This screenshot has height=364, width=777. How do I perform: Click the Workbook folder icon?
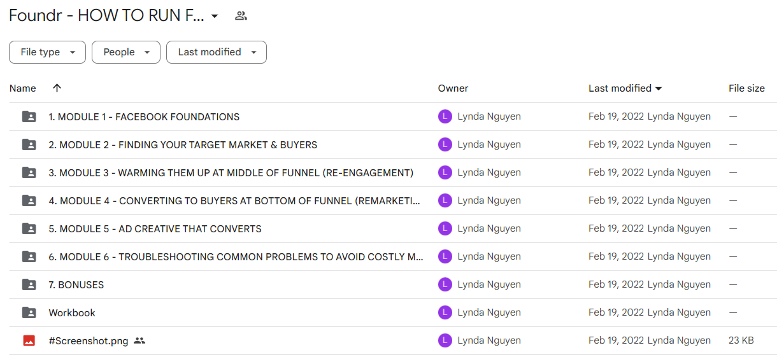click(29, 312)
